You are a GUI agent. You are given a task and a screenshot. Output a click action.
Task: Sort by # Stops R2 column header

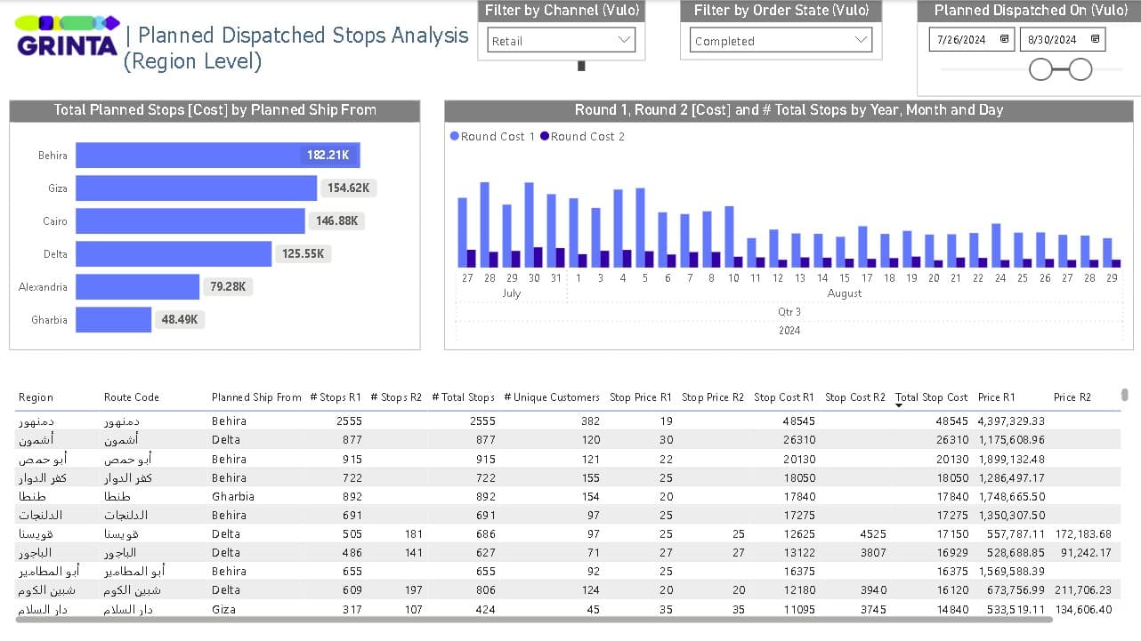pos(396,397)
